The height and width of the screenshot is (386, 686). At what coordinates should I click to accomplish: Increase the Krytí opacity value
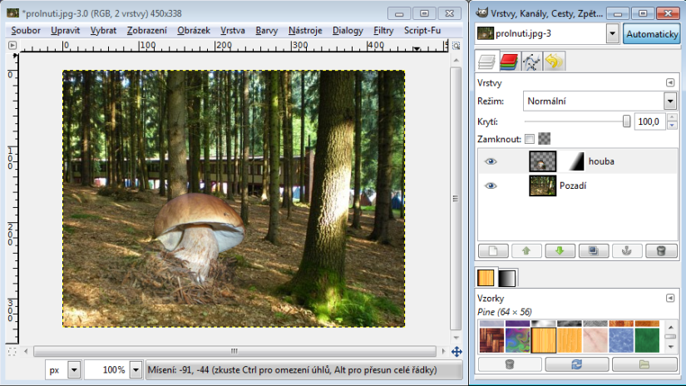(672, 118)
